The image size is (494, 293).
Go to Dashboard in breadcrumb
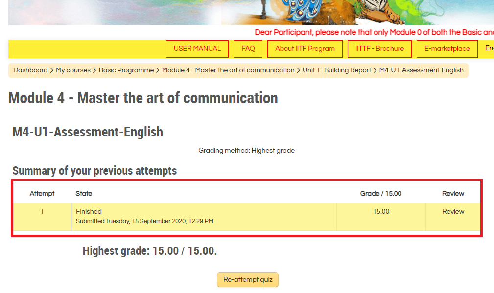click(x=30, y=70)
